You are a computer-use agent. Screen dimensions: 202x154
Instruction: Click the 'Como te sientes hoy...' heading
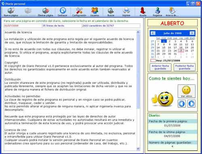[172, 79]
